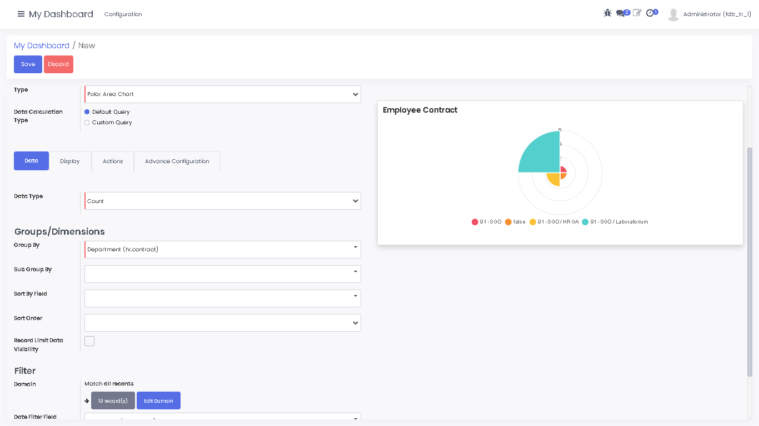This screenshot has height=426, width=759.
Task: Enable Record Limit Data Visibility checkbox
Action: tap(89, 341)
